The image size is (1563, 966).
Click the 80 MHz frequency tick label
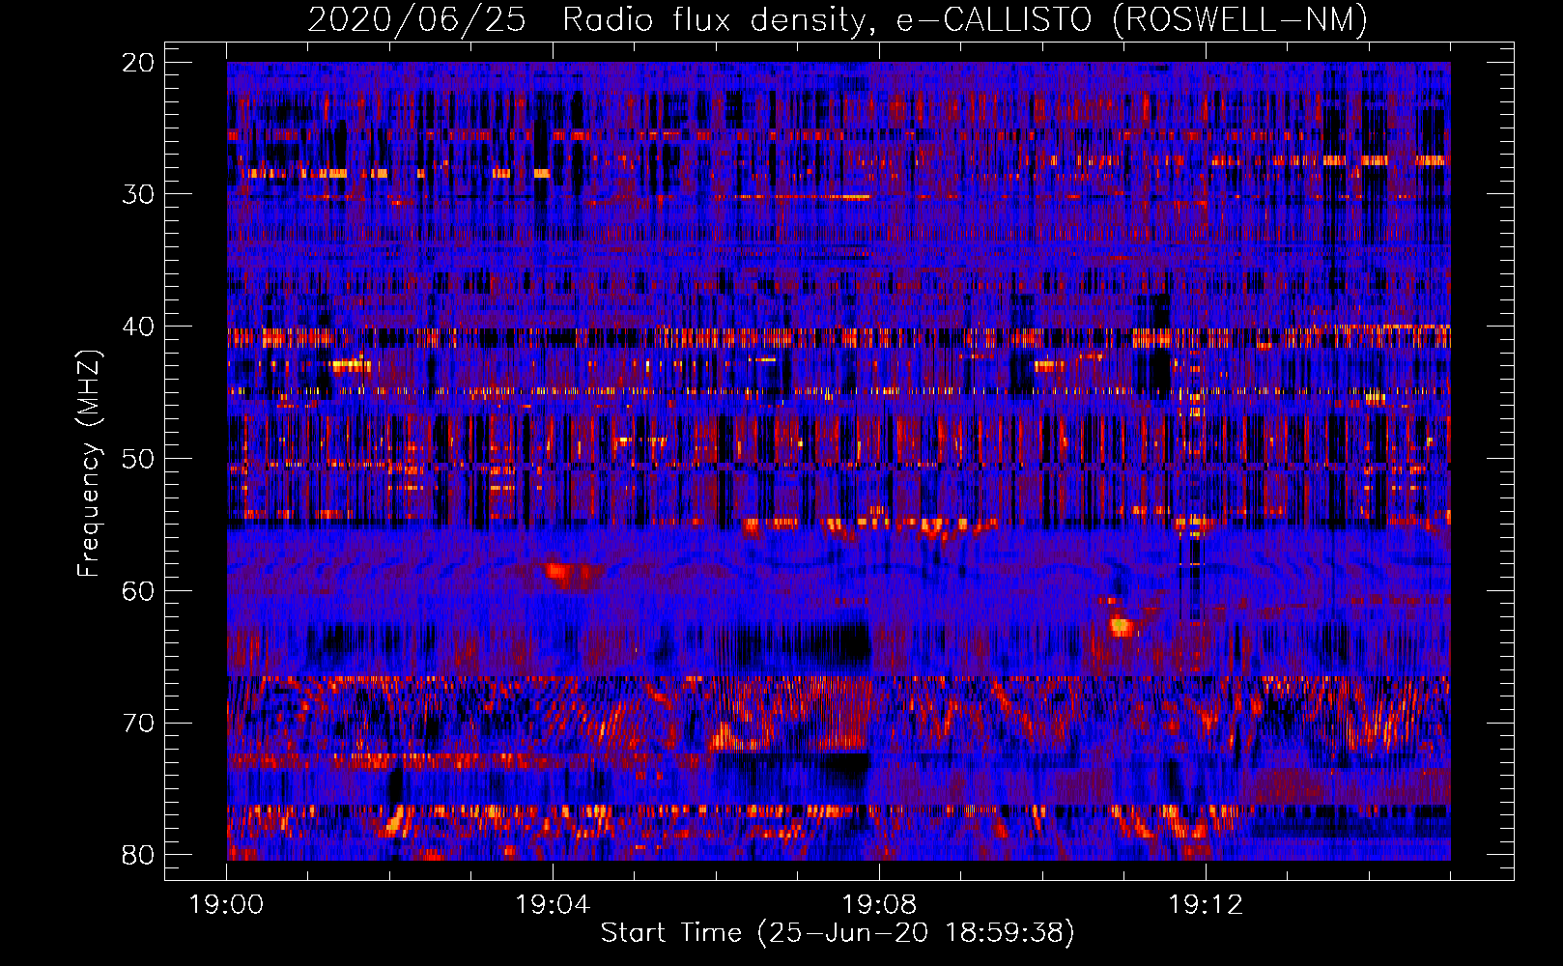coord(138,855)
